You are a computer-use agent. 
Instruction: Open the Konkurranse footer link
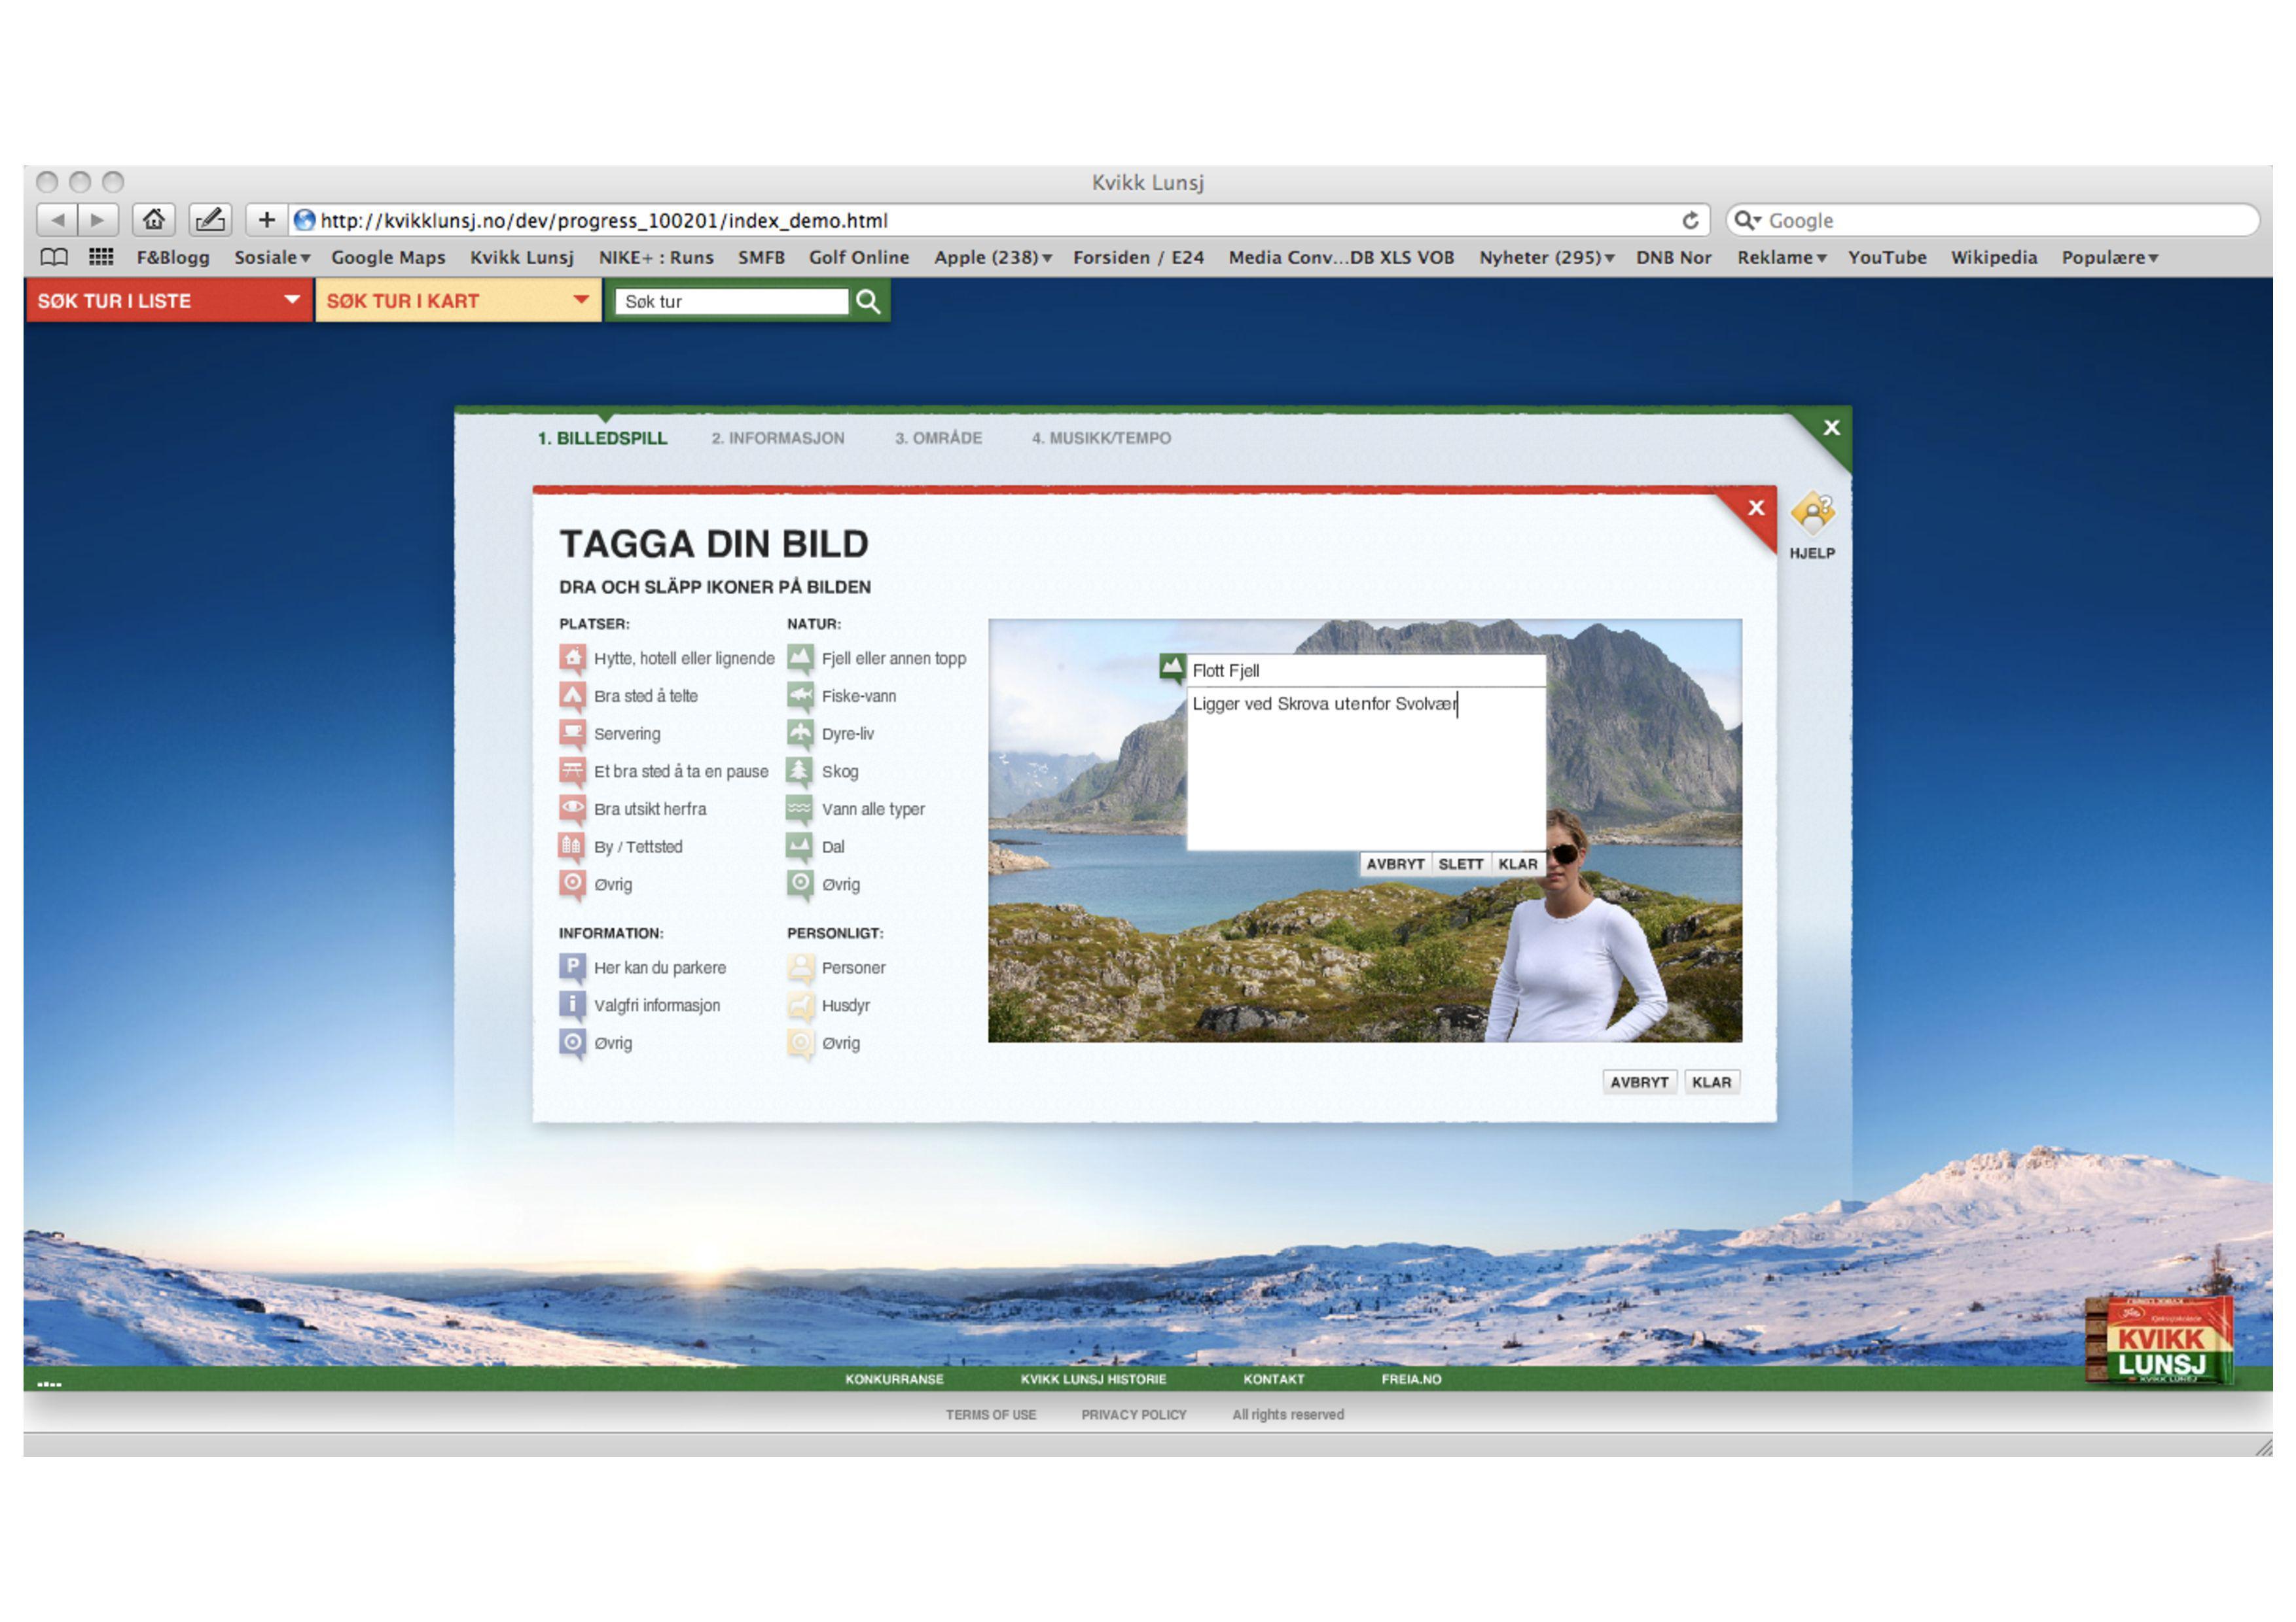click(894, 1380)
